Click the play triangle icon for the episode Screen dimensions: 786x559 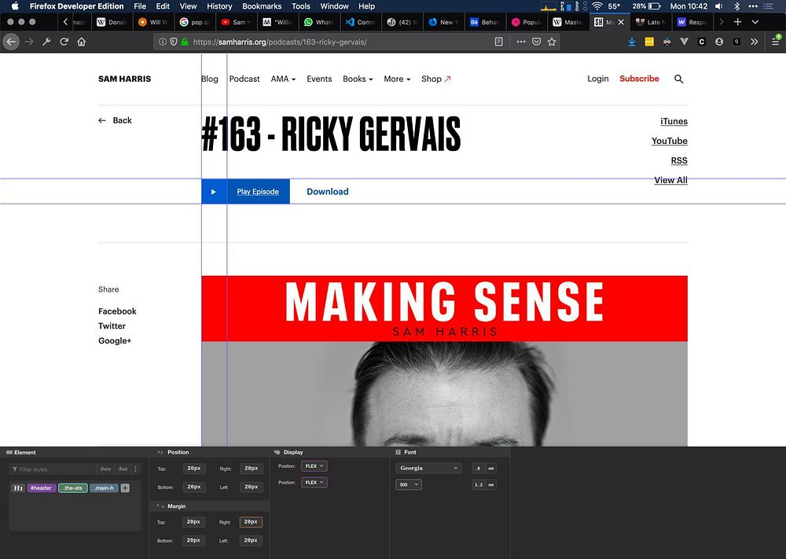(214, 192)
